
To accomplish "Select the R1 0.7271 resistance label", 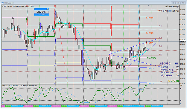I will [150, 43].
